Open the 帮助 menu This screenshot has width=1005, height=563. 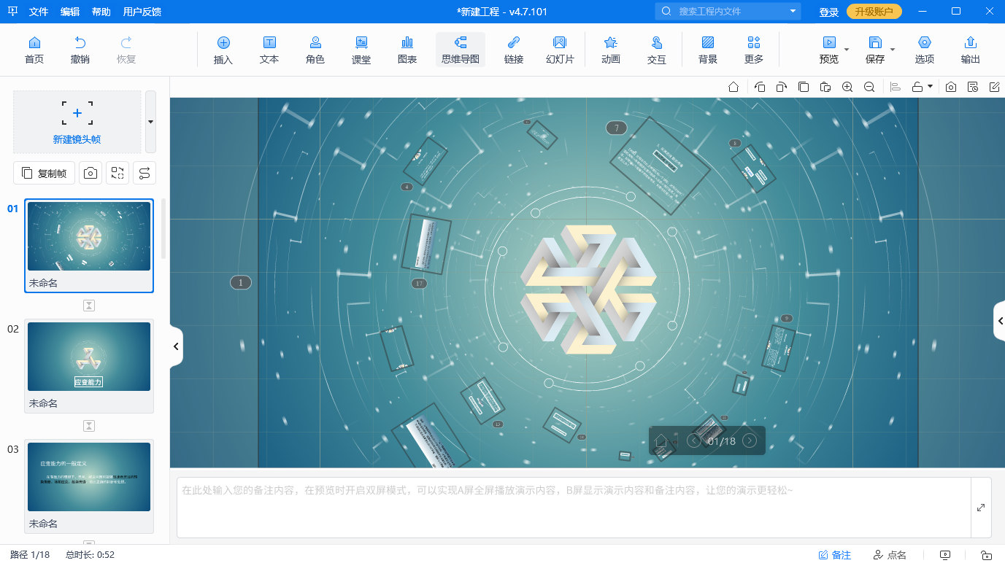point(101,12)
